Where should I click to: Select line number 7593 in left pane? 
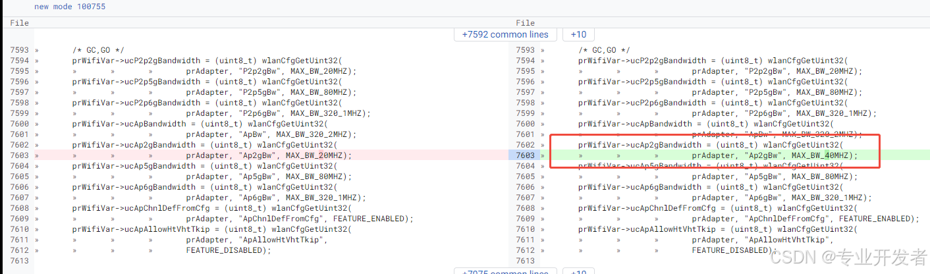(x=19, y=50)
